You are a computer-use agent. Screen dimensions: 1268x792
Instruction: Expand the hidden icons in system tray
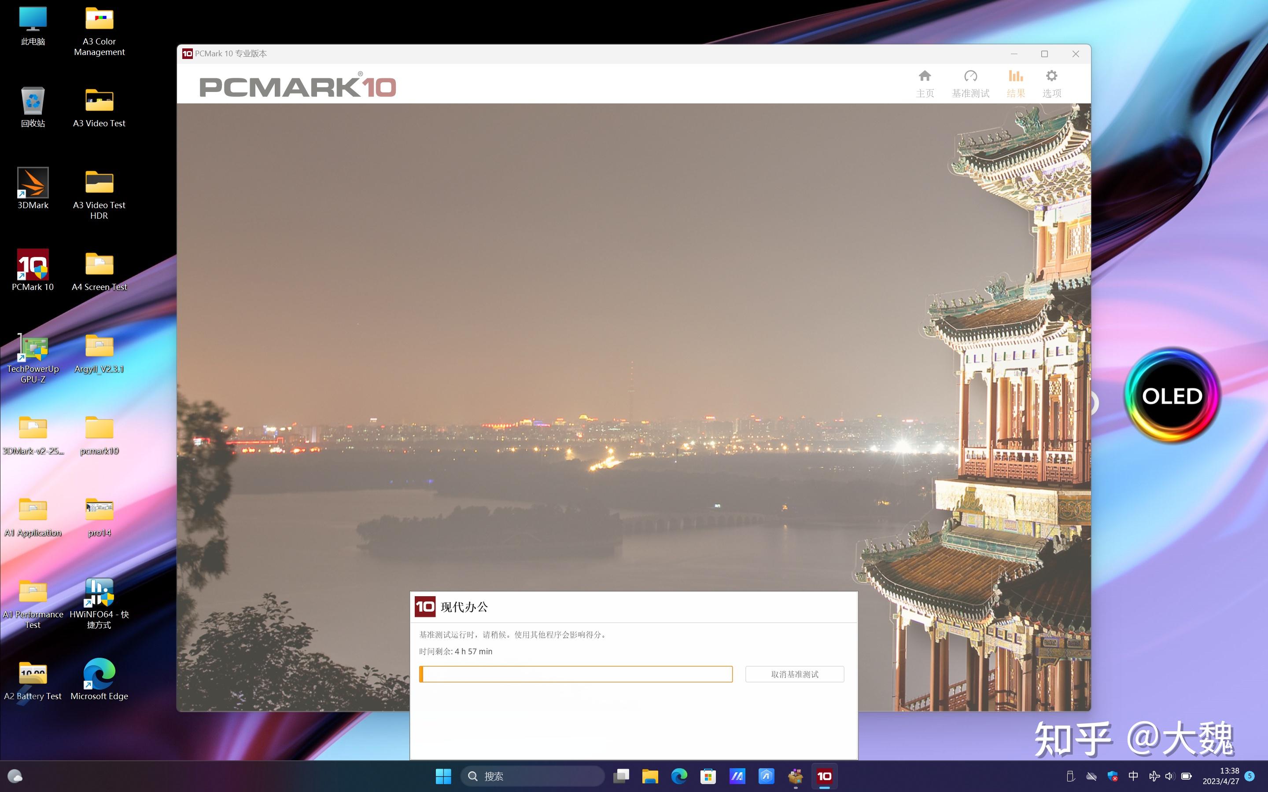[x=1071, y=776]
